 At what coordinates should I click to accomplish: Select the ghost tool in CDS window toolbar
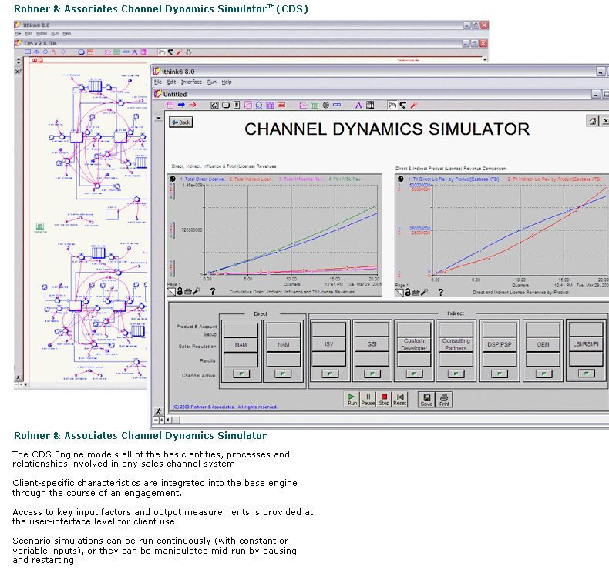click(188, 52)
